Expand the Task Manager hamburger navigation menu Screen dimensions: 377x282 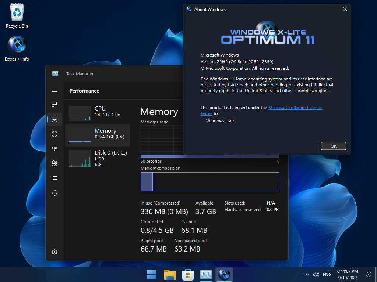54,90
